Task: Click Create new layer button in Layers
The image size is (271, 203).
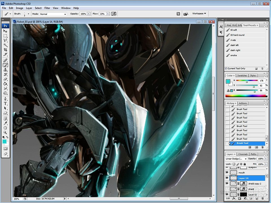Action: tap(257, 198)
